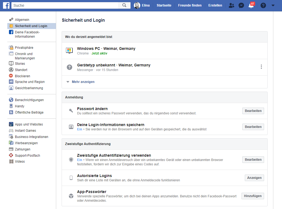Screen dimensions: 282x209
Task: Click Deine Facebook-Informationen icon
Action: (11, 32)
